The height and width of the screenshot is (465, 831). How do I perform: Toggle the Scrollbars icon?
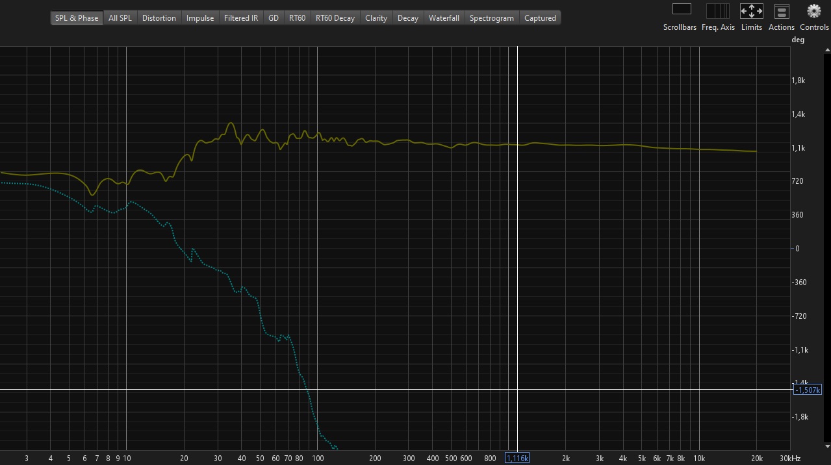680,11
